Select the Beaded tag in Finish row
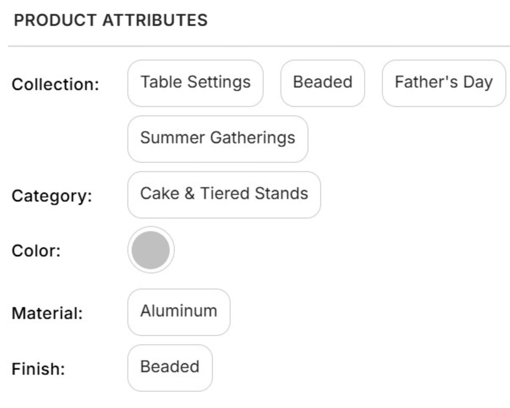Screen dimensions: 510x408 170,367
